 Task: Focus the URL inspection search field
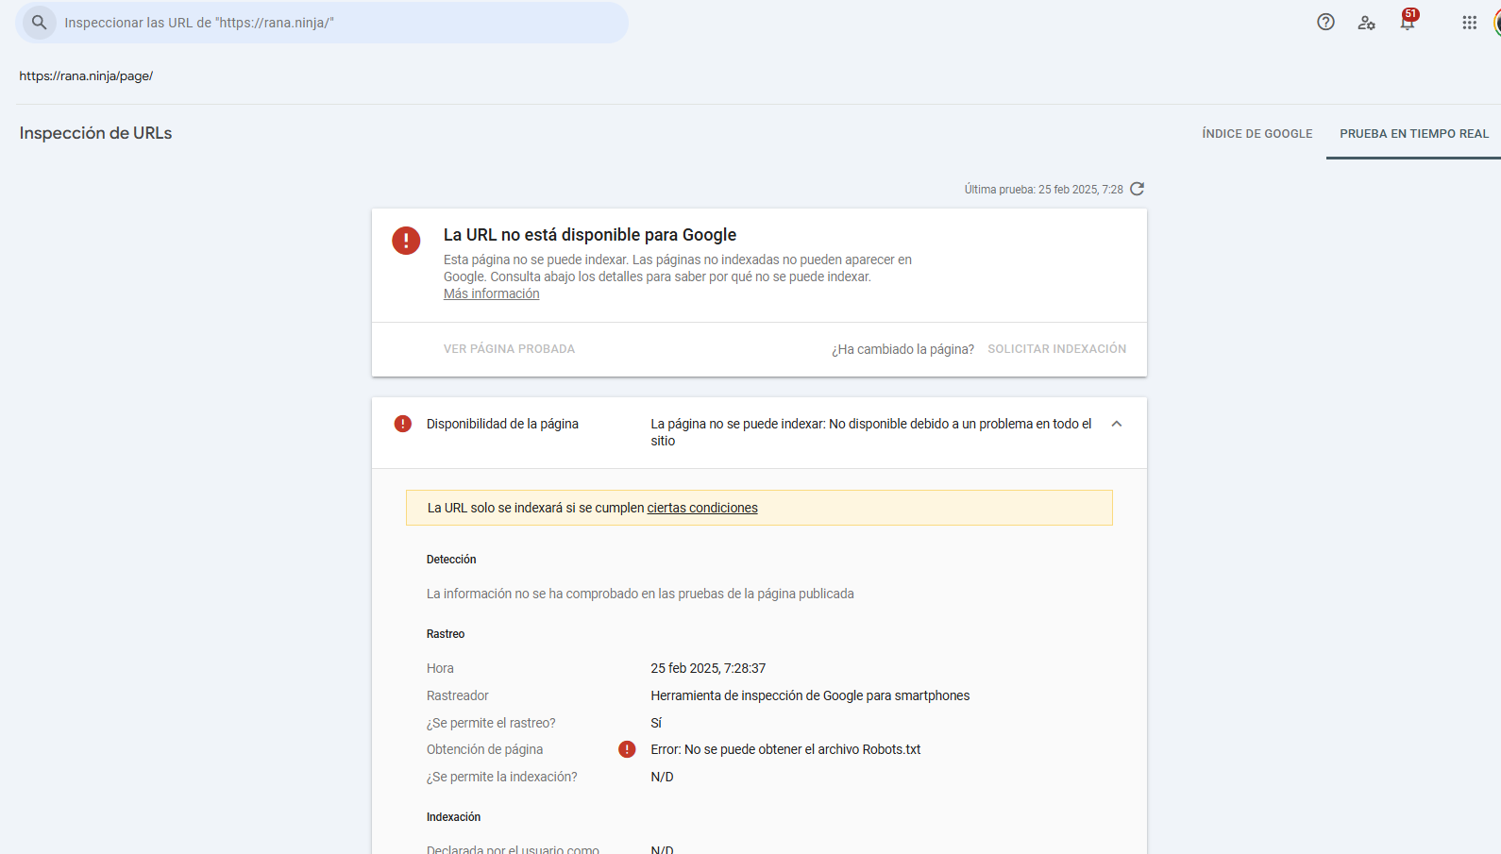(x=322, y=23)
